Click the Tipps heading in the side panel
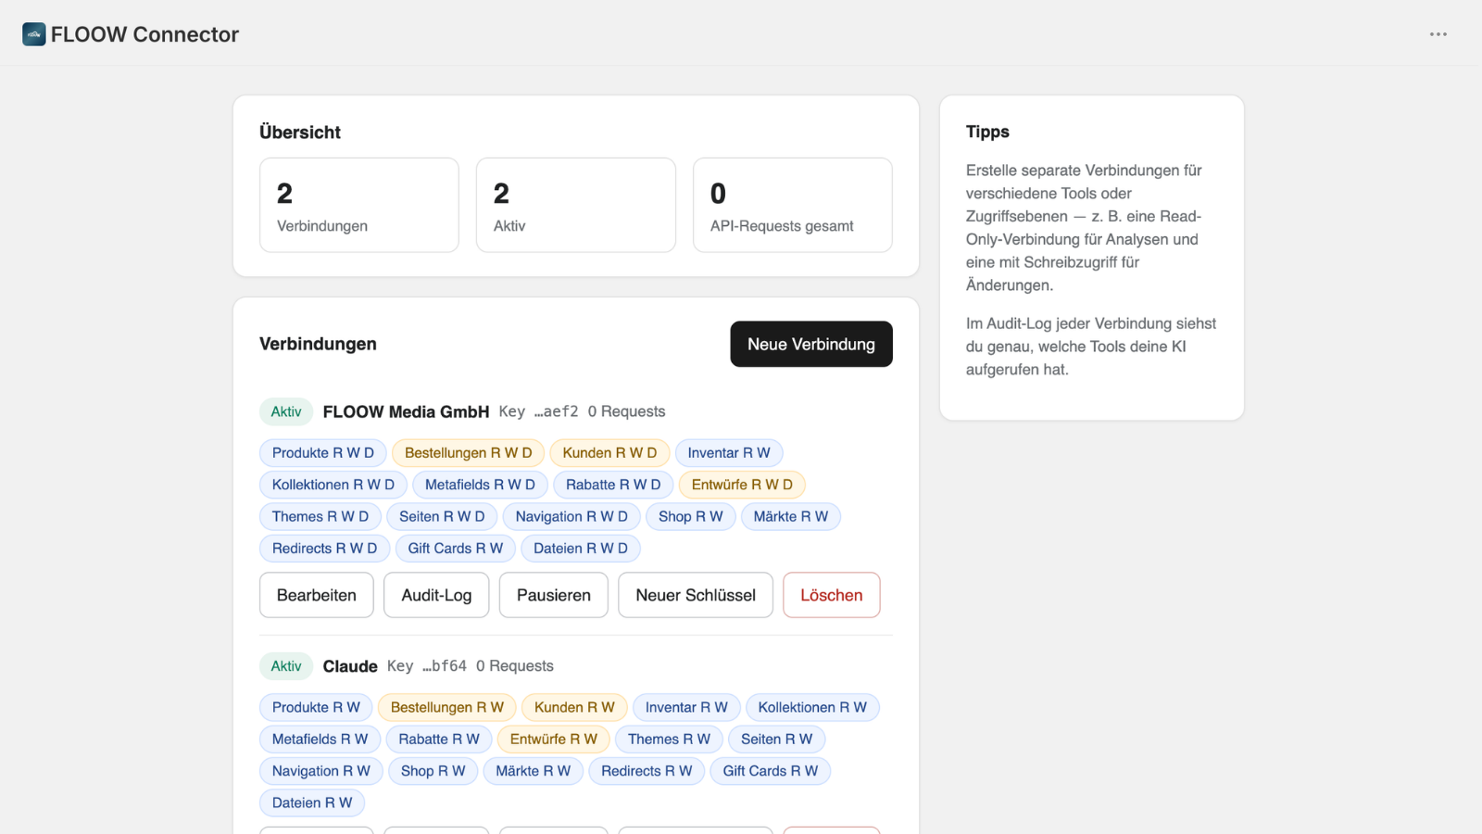The image size is (1482, 834). tap(987, 132)
